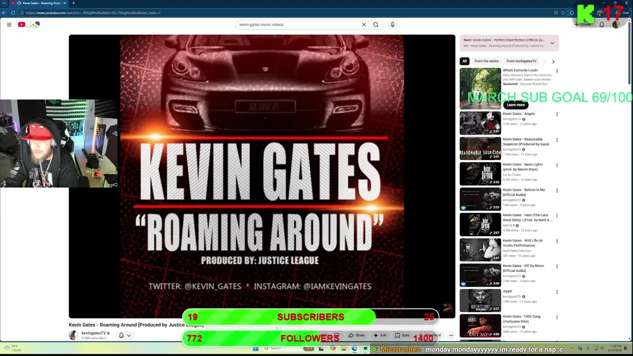Open options menu for Believe In Me video

tap(557, 190)
